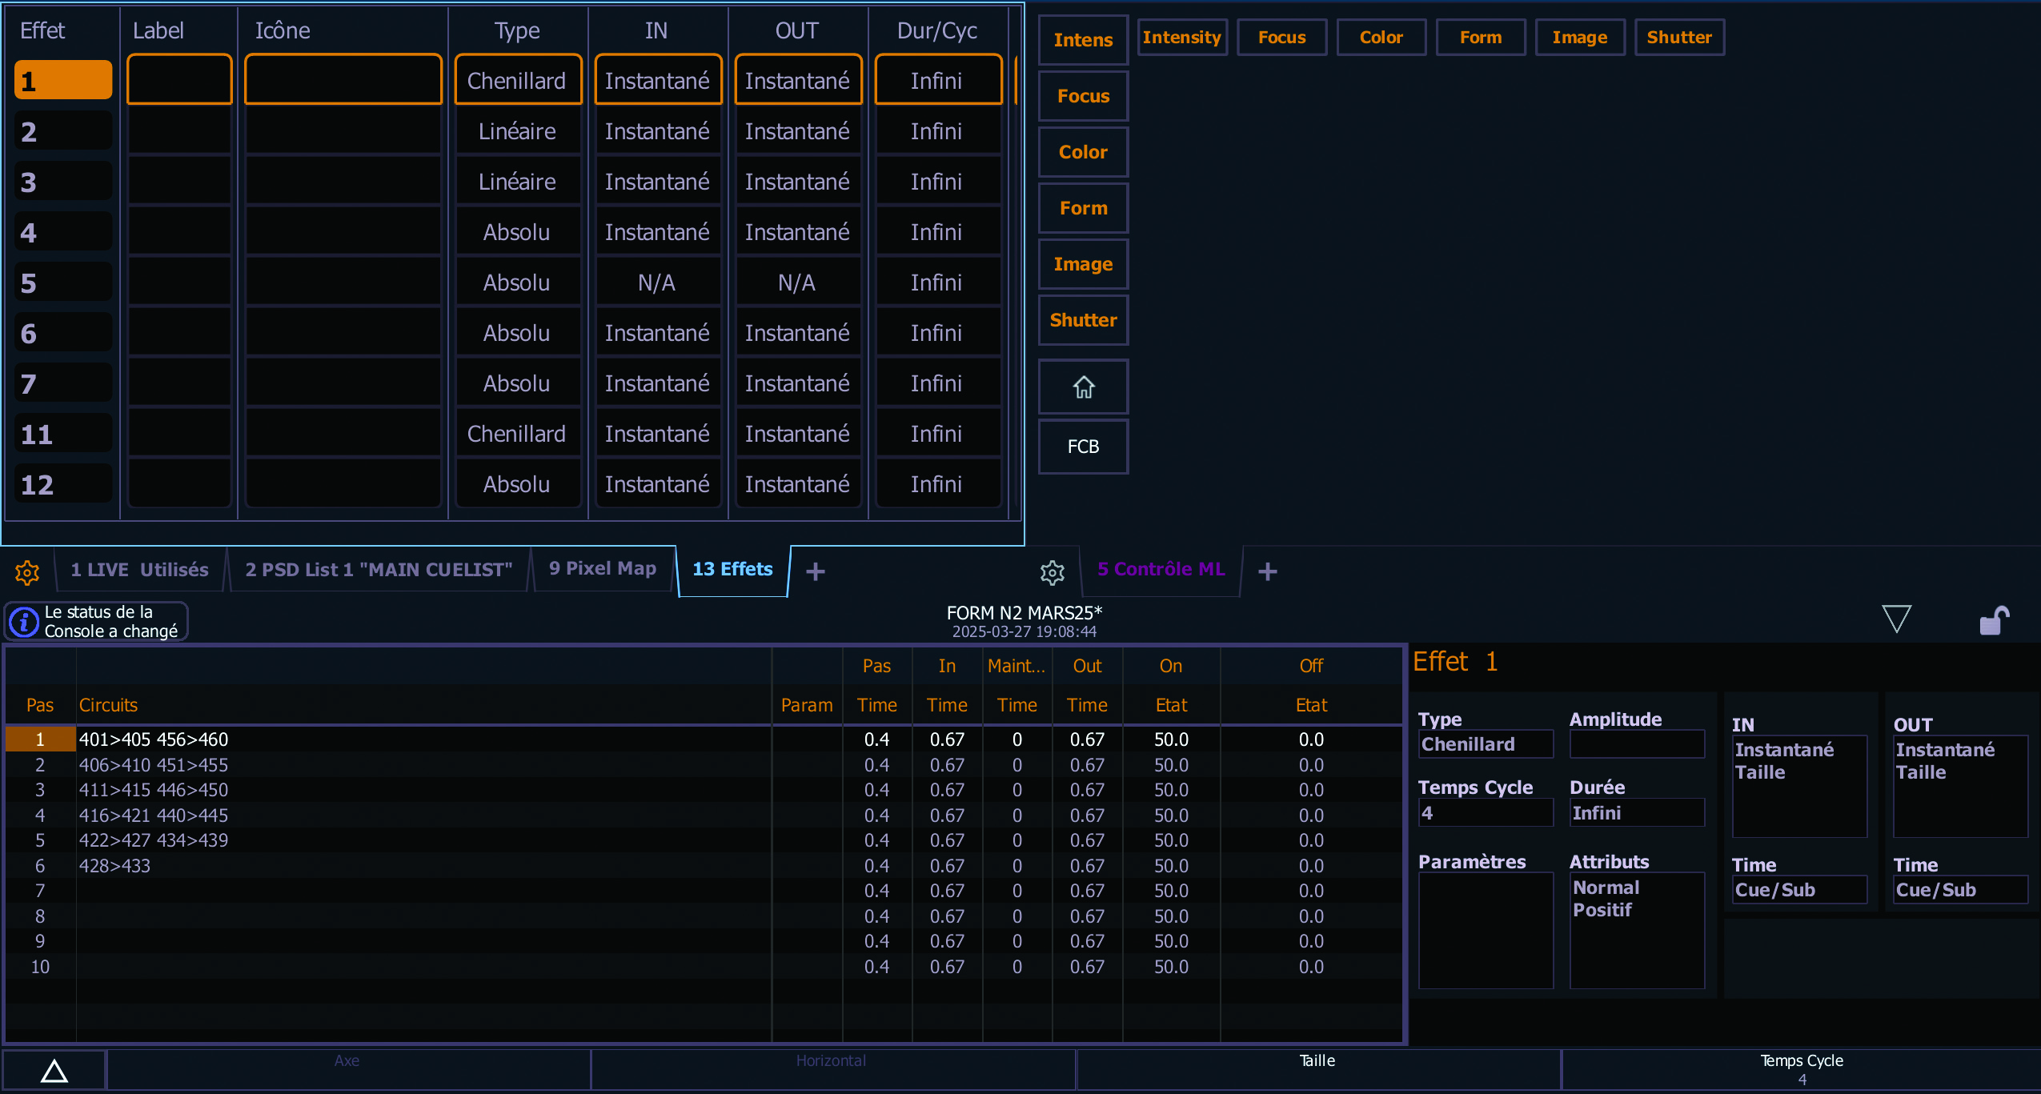Open Type cell Chenillard for effect 1
Screen dimensions: 2041x1094
517,80
